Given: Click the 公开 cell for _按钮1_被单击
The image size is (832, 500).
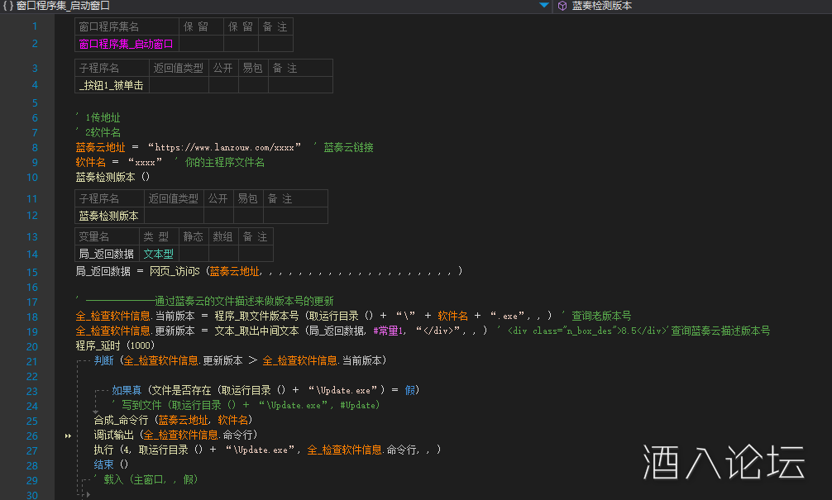Looking at the screenshot, I should click(222, 85).
